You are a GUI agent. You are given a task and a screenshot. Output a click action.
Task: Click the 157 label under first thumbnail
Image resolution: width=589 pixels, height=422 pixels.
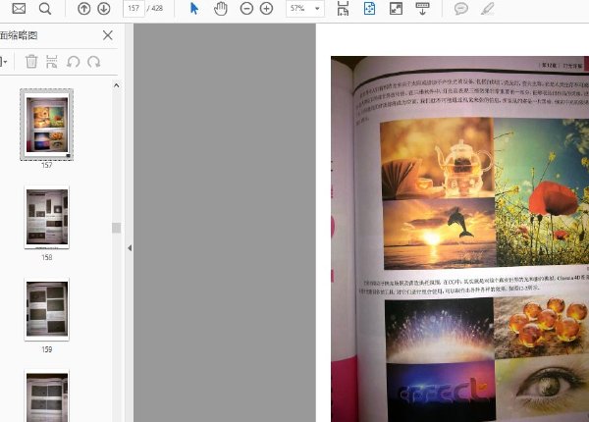coord(46,165)
